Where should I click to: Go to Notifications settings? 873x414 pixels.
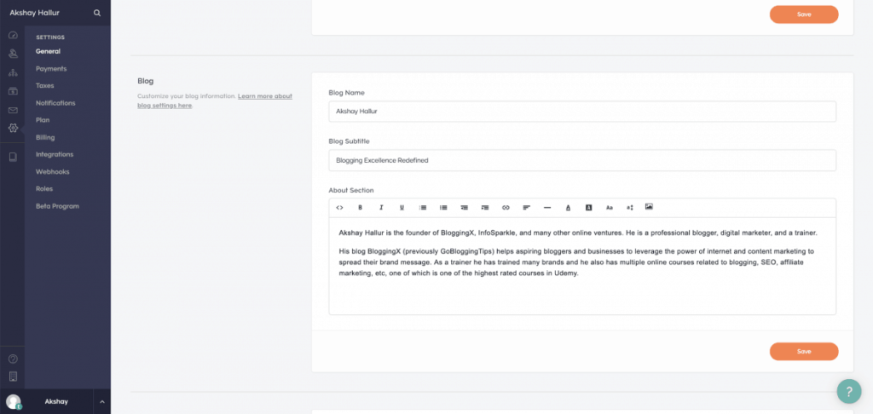(x=55, y=103)
